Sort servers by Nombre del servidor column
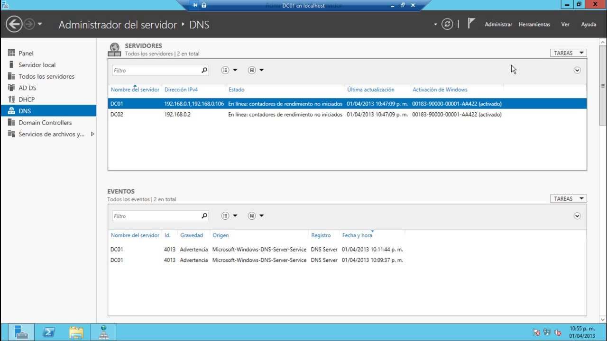The height and width of the screenshot is (341, 607). 135,90
